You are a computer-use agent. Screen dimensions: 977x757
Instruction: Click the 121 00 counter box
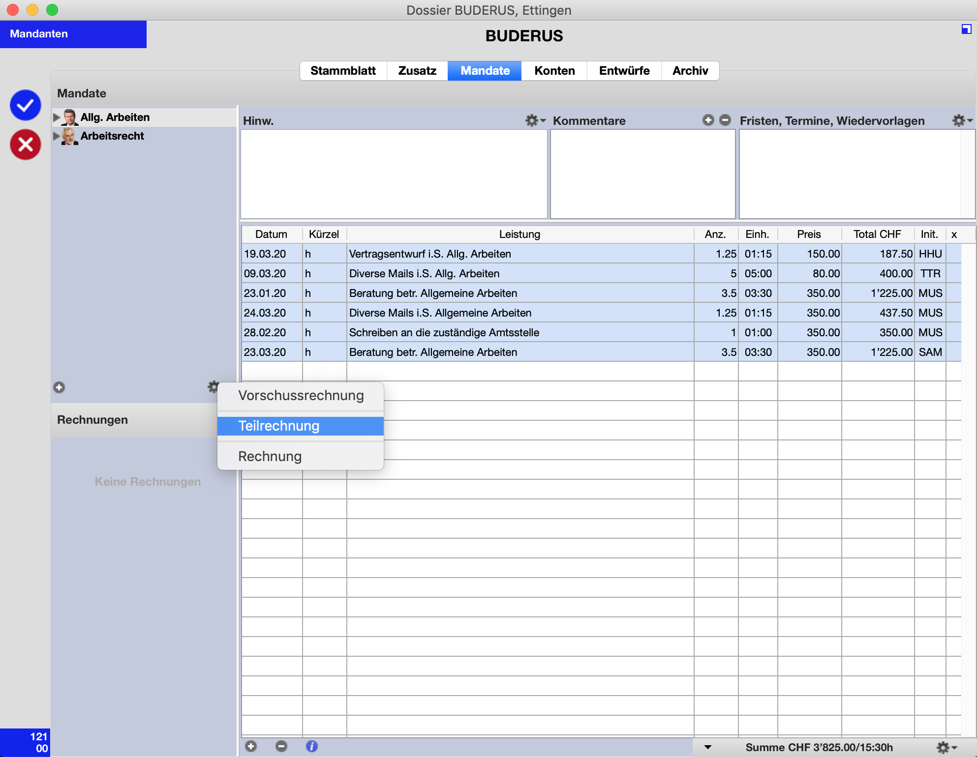(x=25, y=742)
